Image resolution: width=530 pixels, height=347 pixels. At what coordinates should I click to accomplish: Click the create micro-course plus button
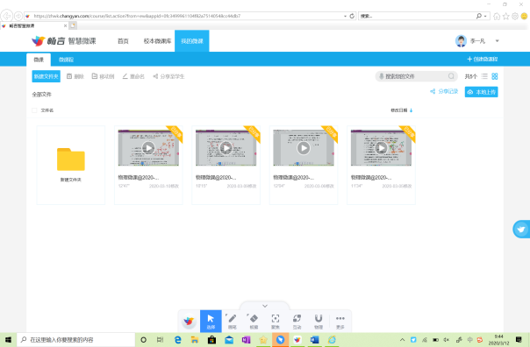tap(482, 59)
